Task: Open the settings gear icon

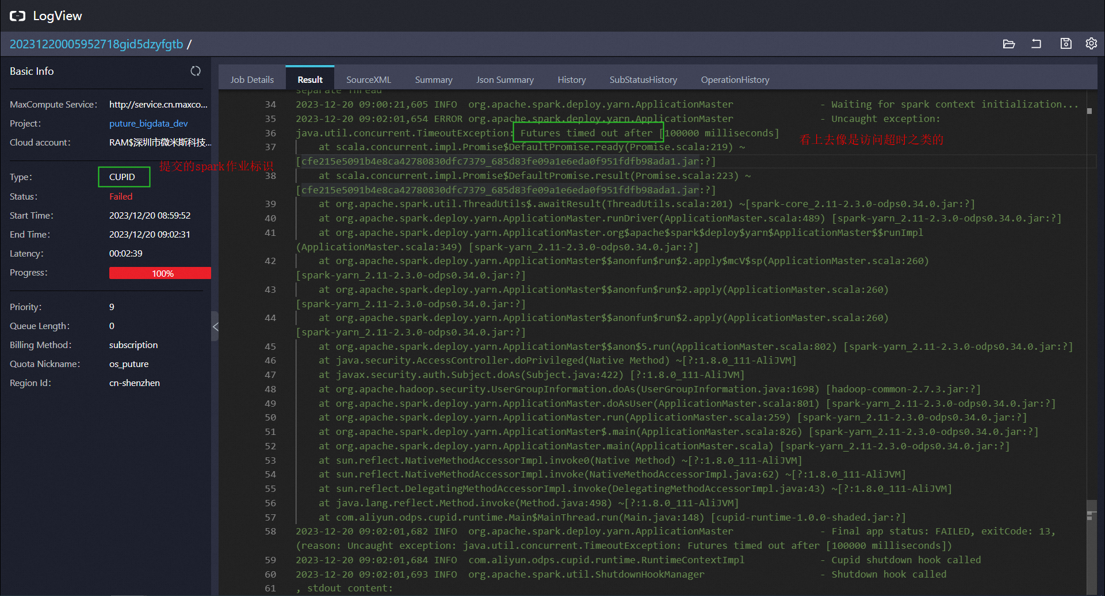Action: [1091, 44]
